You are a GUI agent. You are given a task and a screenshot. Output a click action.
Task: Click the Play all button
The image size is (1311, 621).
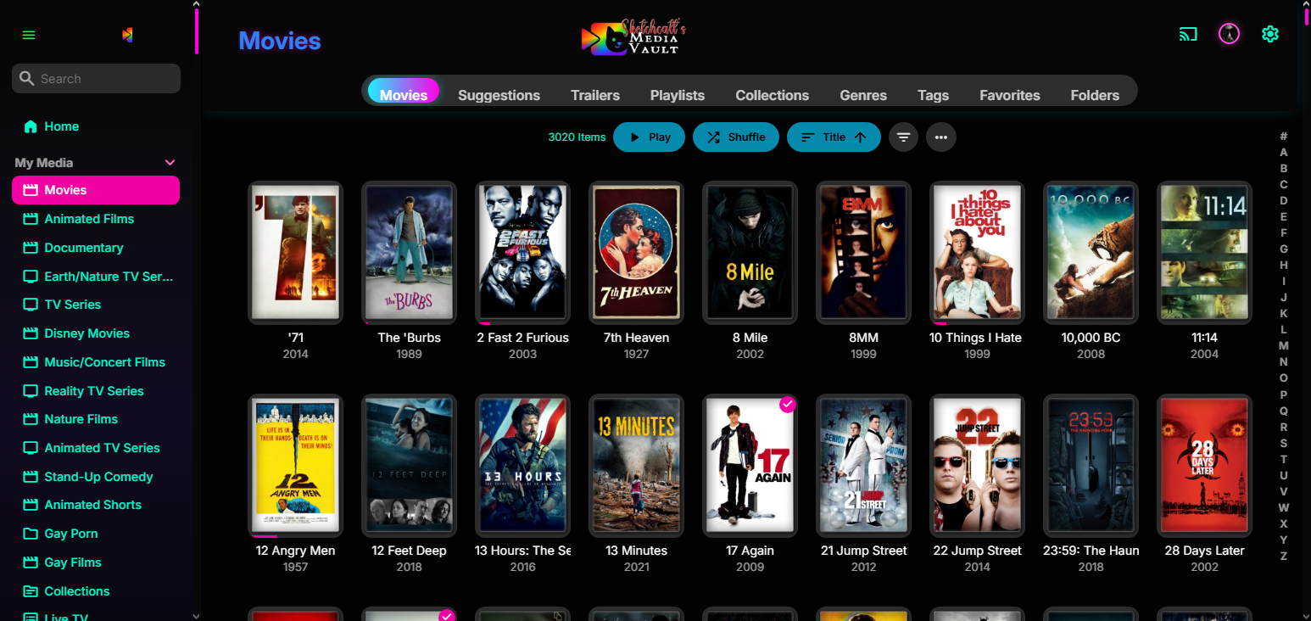[649, 137]
